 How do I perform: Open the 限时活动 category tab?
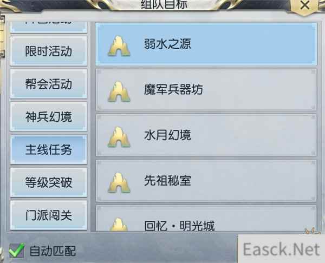49,51
